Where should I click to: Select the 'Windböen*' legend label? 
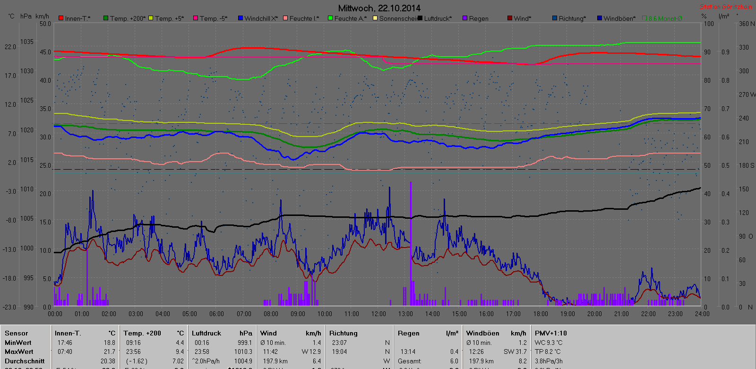point(620,18)
